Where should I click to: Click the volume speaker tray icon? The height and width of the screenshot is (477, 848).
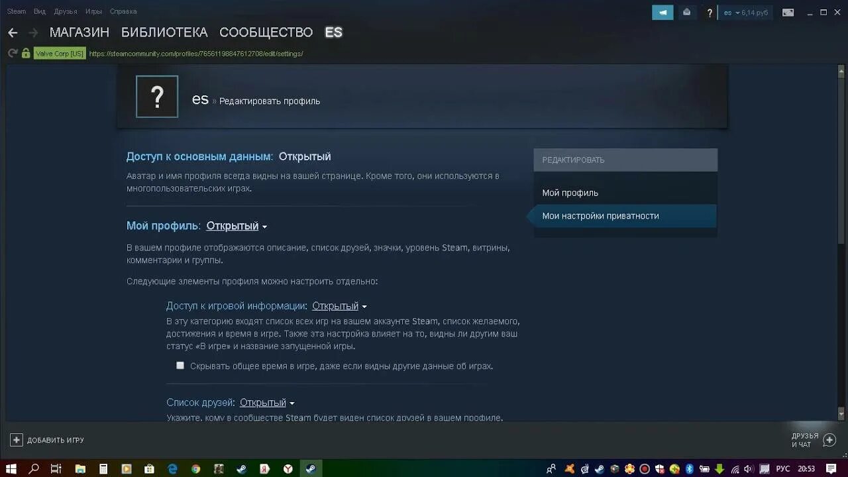pyautogui.click(x=749, y=469)
